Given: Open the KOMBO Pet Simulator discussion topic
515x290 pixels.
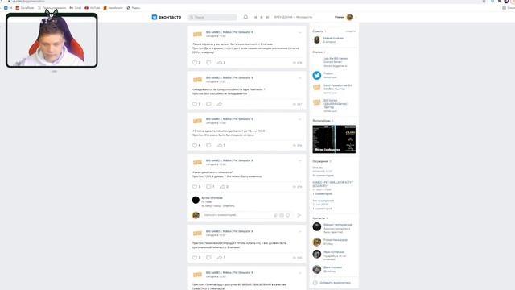Looking at the screenshot, I should pyautogui.click(x=332, y=184).
